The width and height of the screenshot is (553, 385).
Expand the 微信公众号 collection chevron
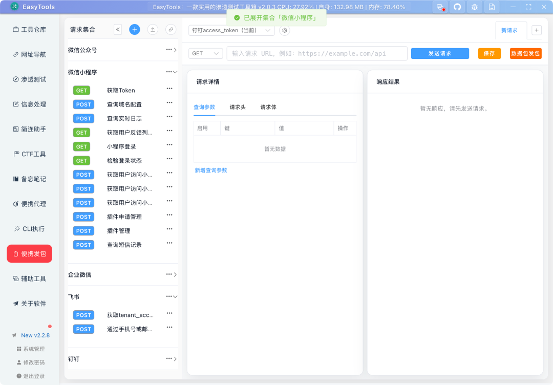coord(175,50)
